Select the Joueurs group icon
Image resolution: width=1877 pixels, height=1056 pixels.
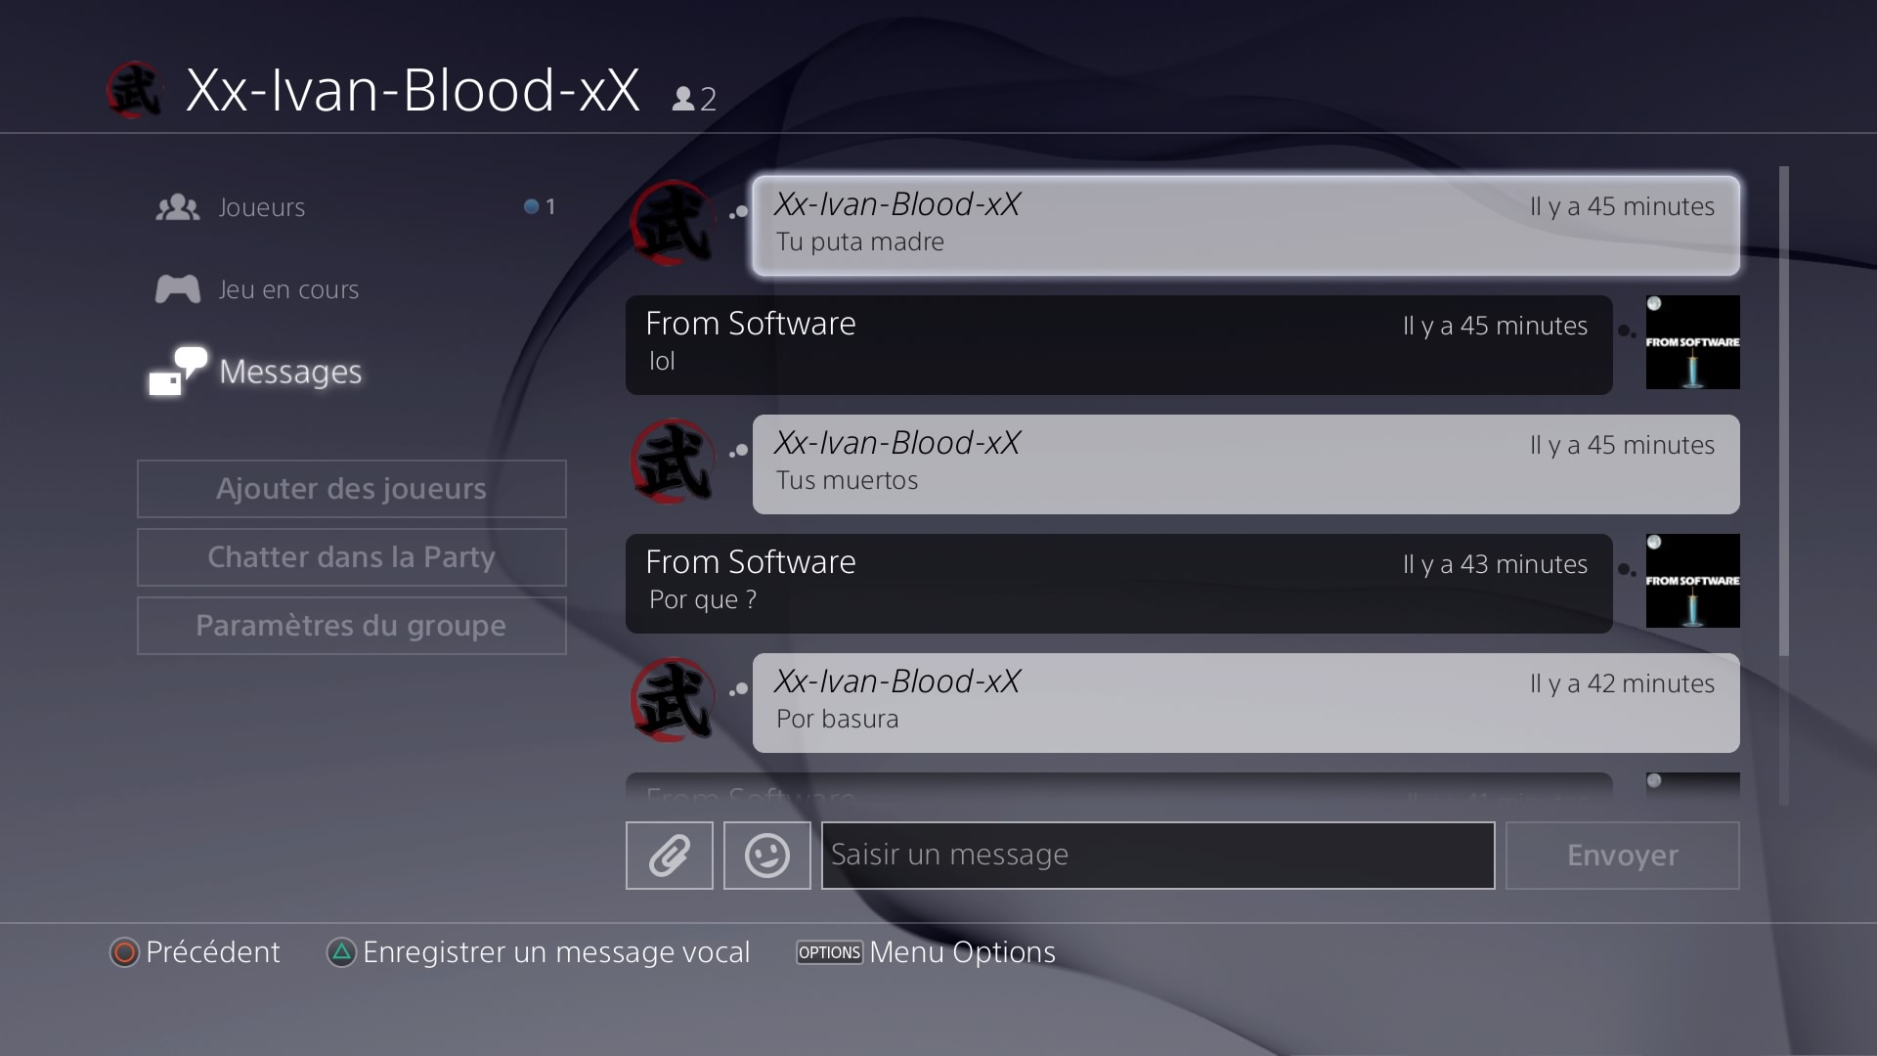[x=178, y=207]
